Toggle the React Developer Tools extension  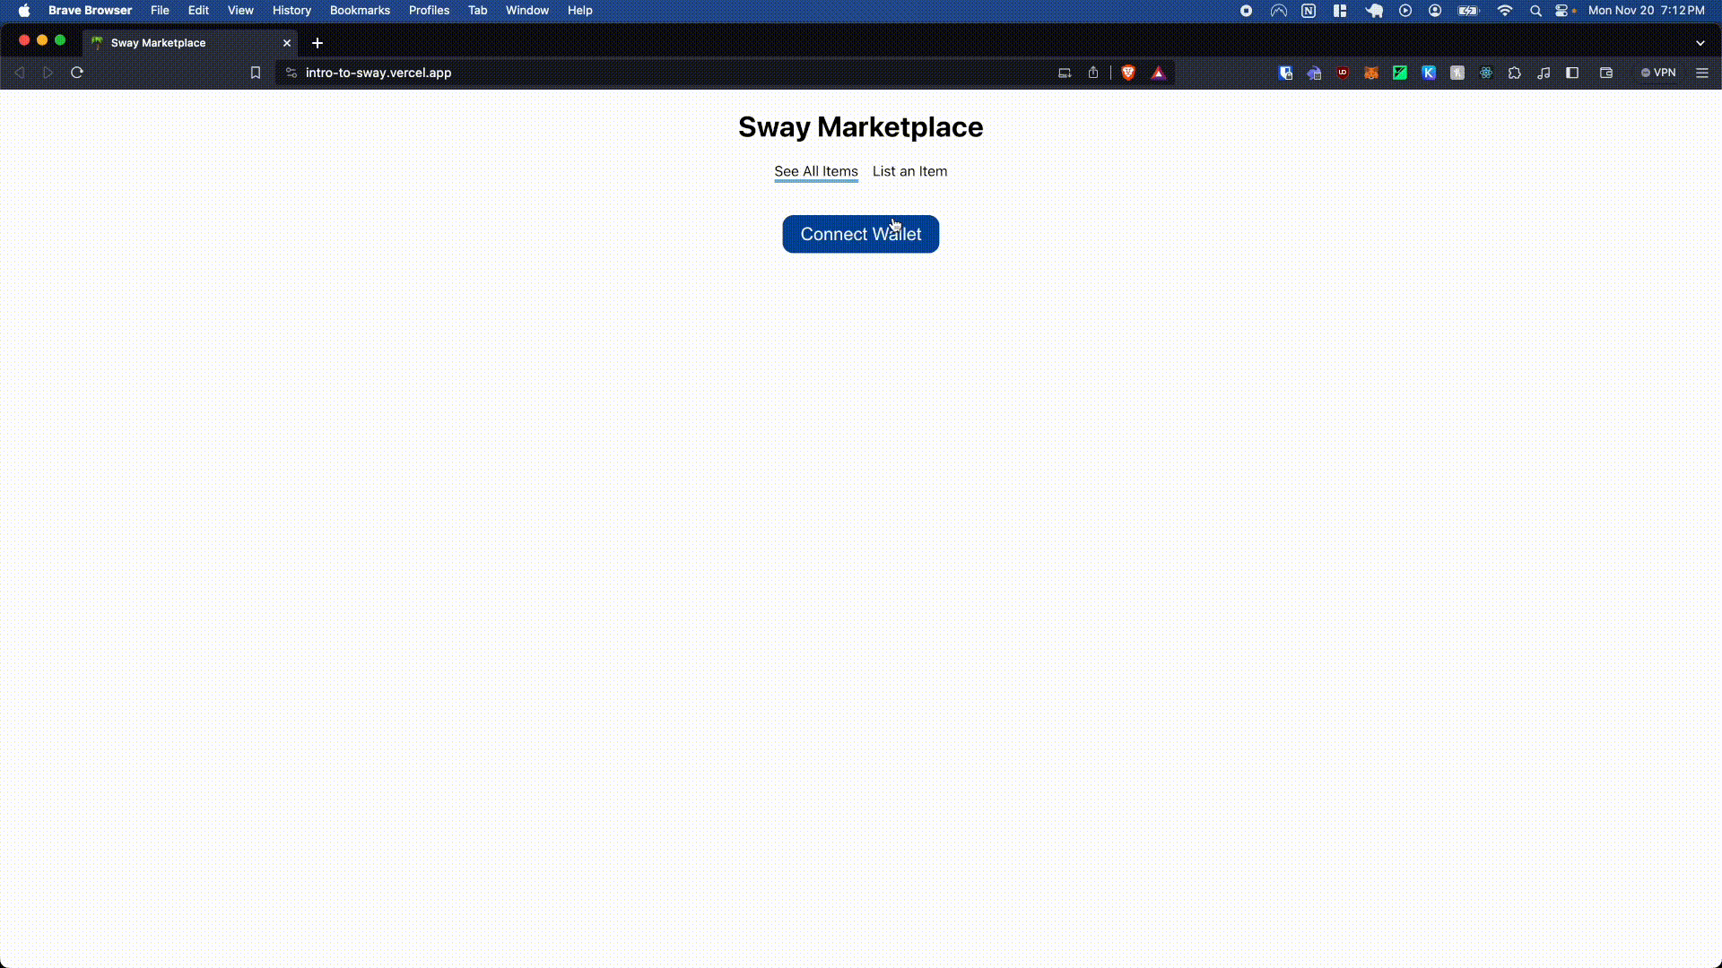point(1486,73)
